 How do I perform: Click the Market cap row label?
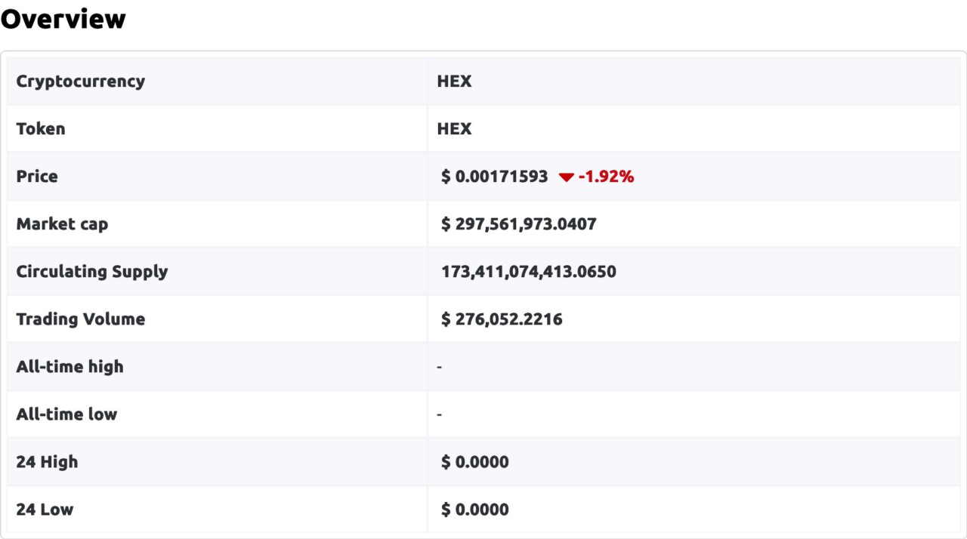(62, 223)
